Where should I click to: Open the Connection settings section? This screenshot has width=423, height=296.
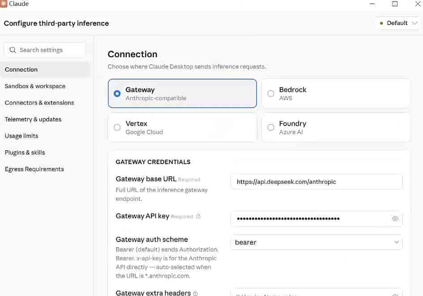click(x=45, y=70)
